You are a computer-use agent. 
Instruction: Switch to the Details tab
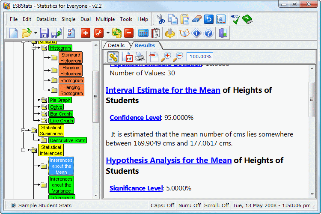[116, 45]
